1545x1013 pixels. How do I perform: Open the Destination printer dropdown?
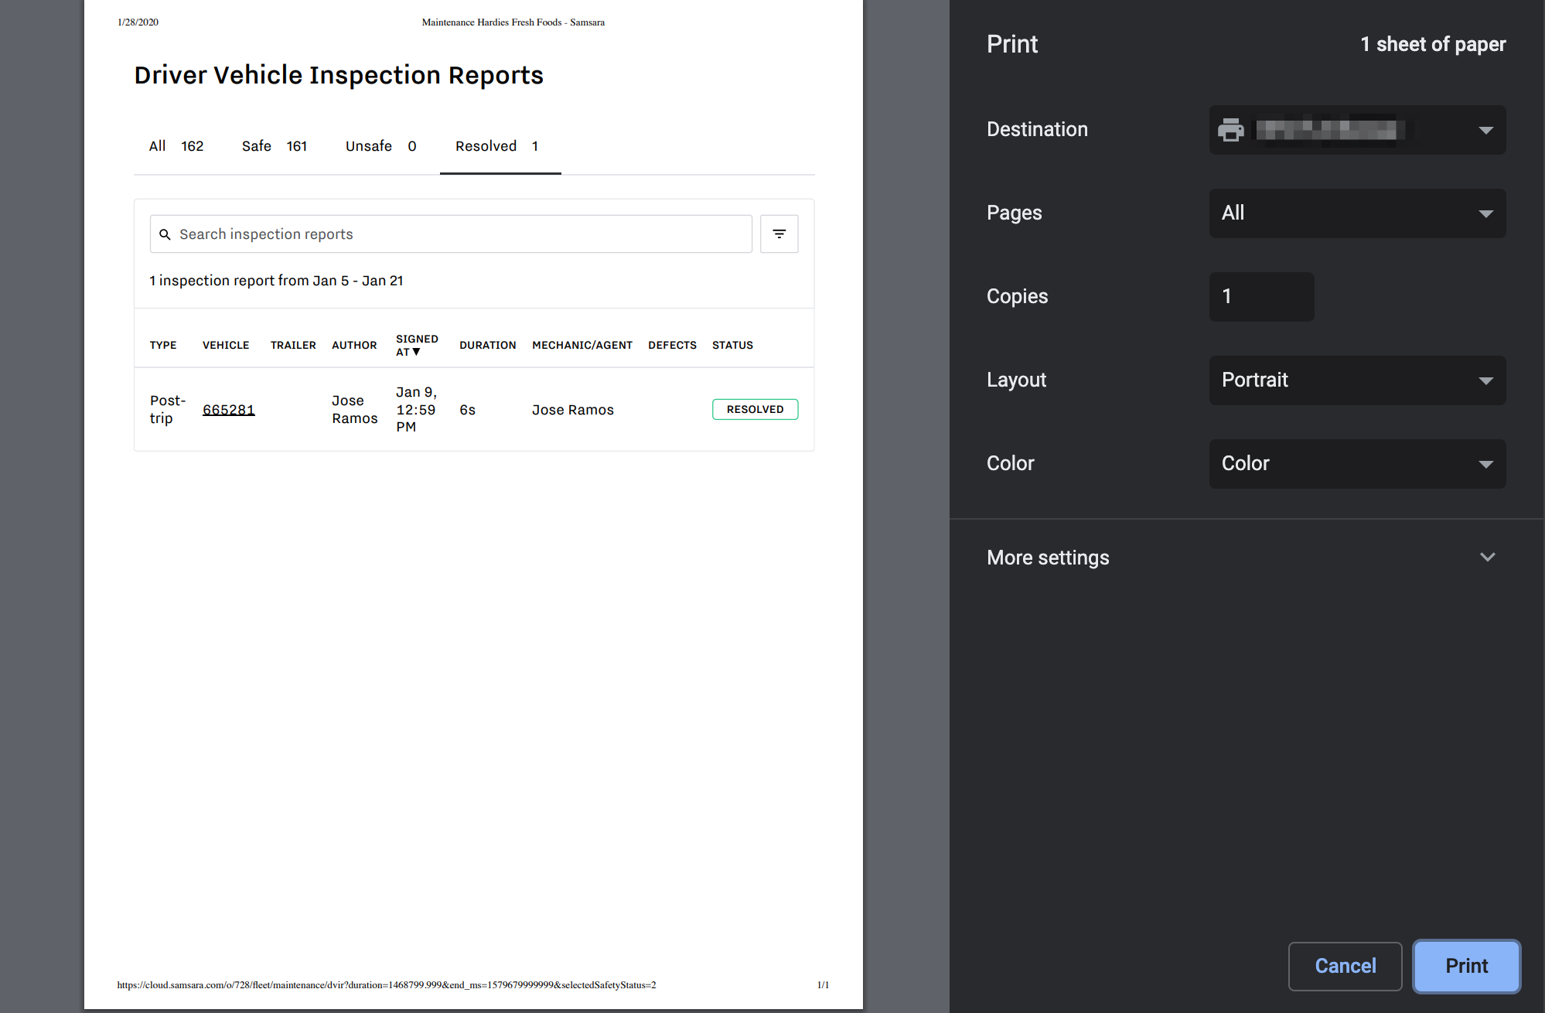[x=1357, y=130]
